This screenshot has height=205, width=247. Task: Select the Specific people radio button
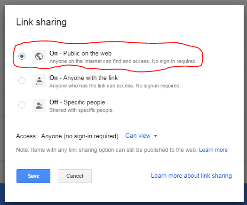point(22,105)
